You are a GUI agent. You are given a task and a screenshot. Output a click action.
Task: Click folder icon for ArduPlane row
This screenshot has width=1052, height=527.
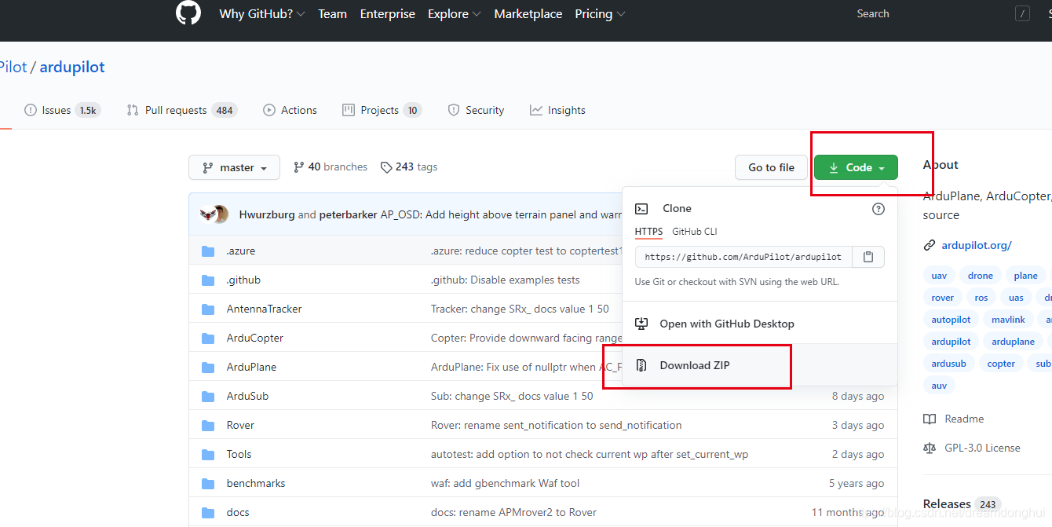(x=208, y=368)
